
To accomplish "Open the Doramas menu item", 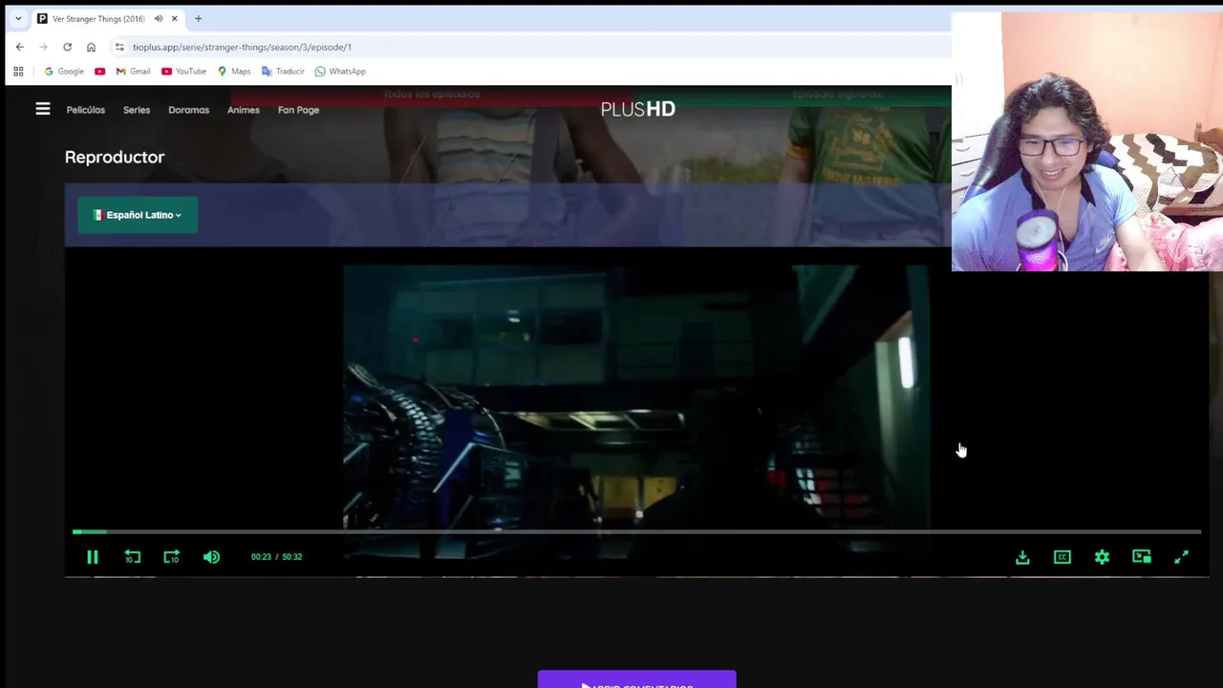I will [x=188, y=110].
